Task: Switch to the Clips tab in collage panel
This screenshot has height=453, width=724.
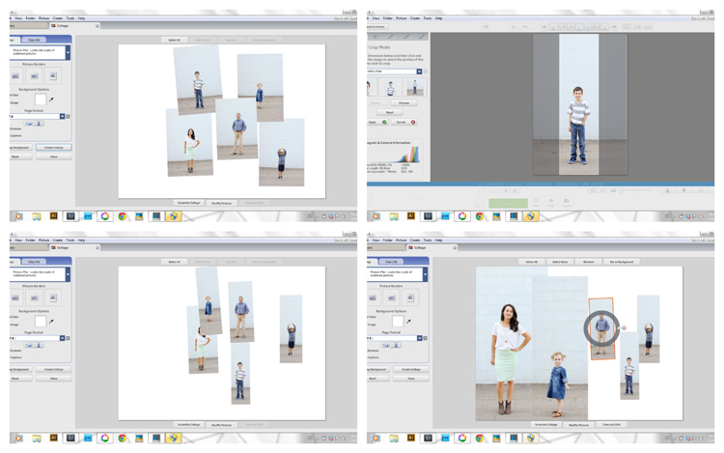Action: coord(34,40)
